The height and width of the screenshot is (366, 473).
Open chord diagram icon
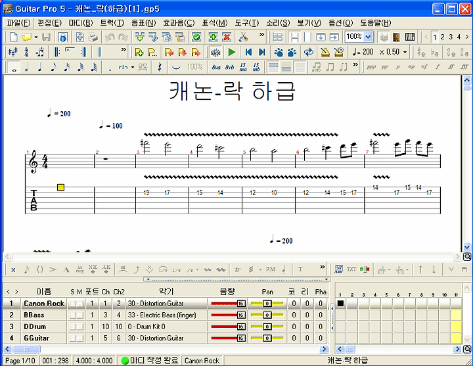(x=338, y=269)
